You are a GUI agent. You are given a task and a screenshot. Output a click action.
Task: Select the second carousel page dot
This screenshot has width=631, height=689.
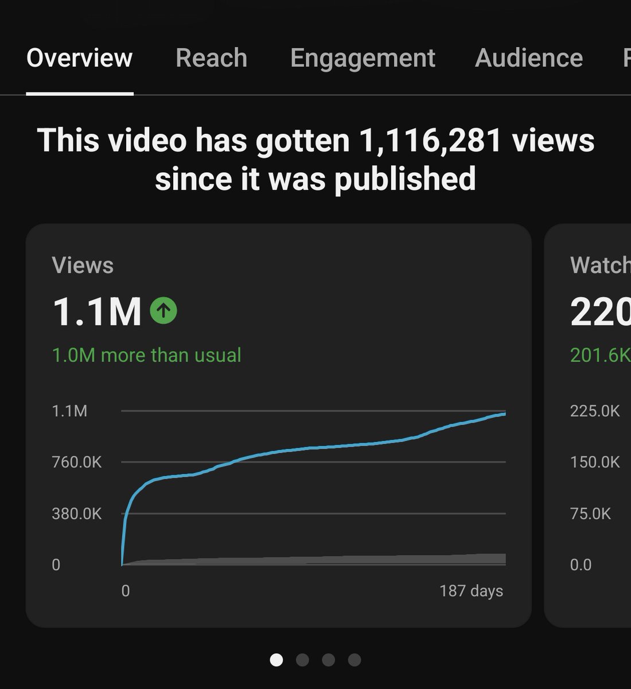point(302,660)
